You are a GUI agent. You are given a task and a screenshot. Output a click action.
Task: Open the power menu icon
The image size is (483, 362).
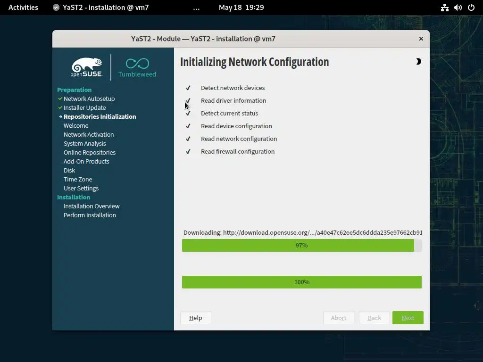(x=471, y=8)
